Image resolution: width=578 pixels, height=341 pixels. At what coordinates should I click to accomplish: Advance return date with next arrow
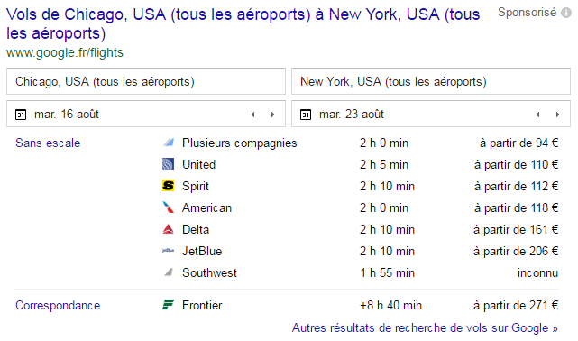coord(558,115)
